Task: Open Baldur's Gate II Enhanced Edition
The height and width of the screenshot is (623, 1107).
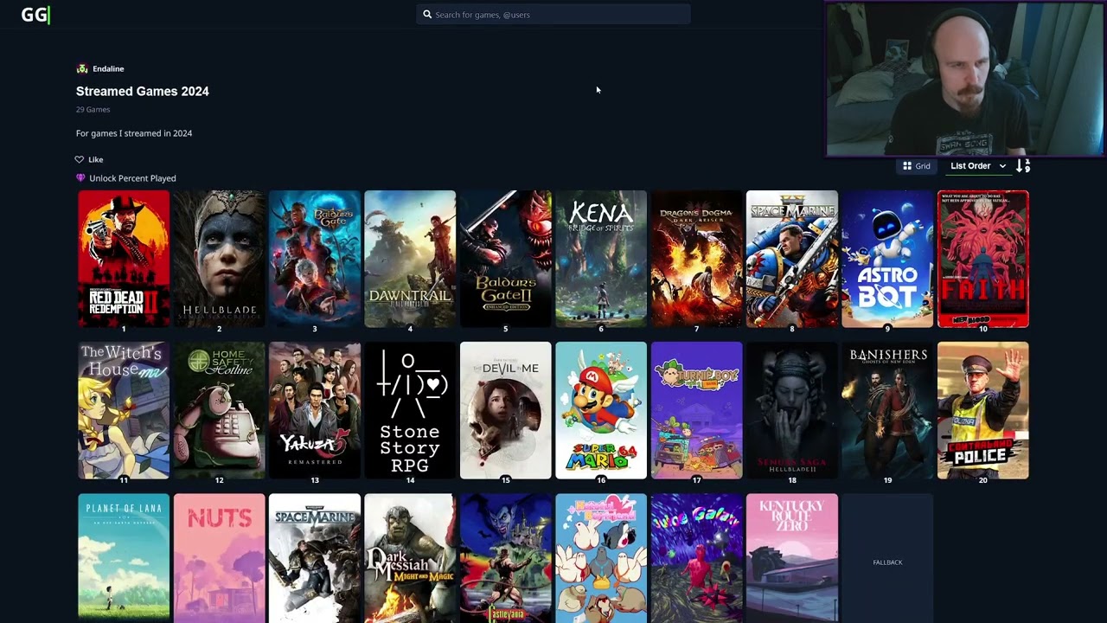Action: 506,259
